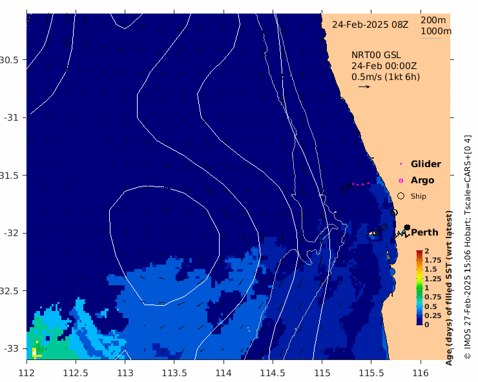Click the dark red top of the colorbar

[419, 252]
